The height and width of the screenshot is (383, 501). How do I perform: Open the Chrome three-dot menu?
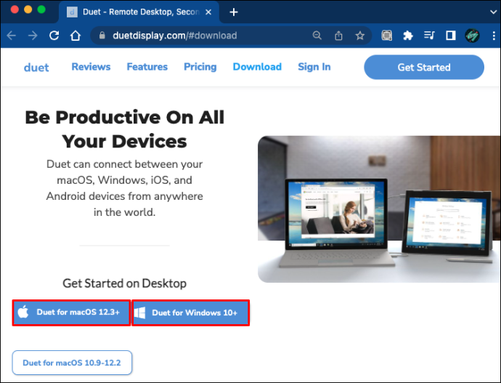tap(494, 36)
